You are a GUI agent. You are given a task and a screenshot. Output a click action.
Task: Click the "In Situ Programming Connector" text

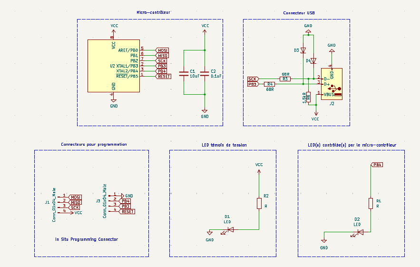click(87, 239)
